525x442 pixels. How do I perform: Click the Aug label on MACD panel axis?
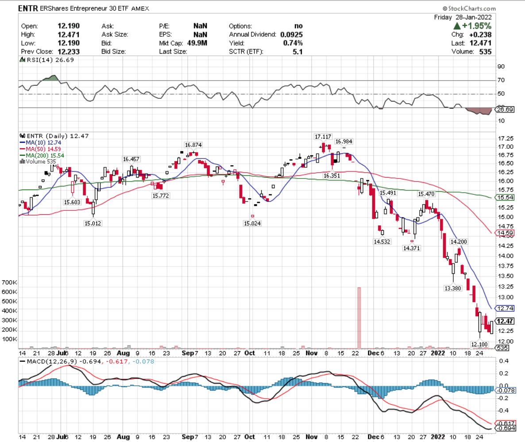click(123, 437)
